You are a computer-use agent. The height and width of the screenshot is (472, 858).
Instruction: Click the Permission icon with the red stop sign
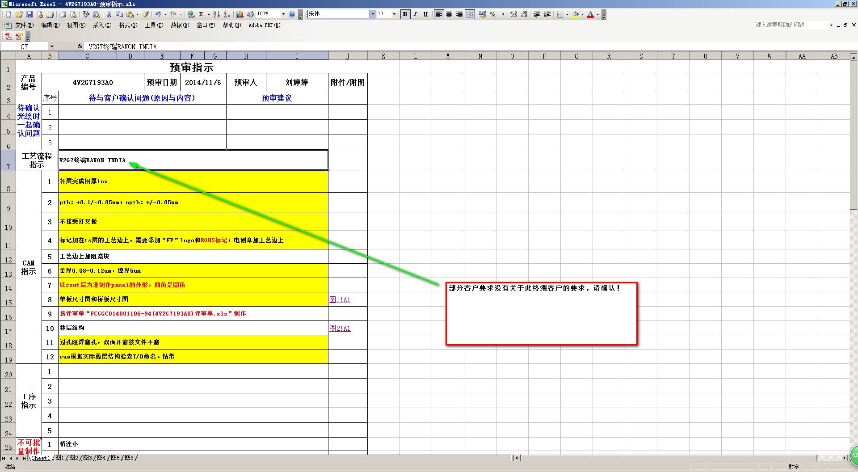[40, 14]
